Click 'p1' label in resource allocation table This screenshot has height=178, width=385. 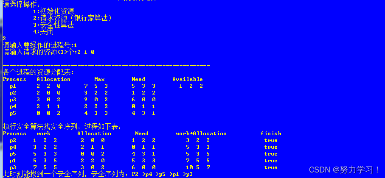pos(13,86)
